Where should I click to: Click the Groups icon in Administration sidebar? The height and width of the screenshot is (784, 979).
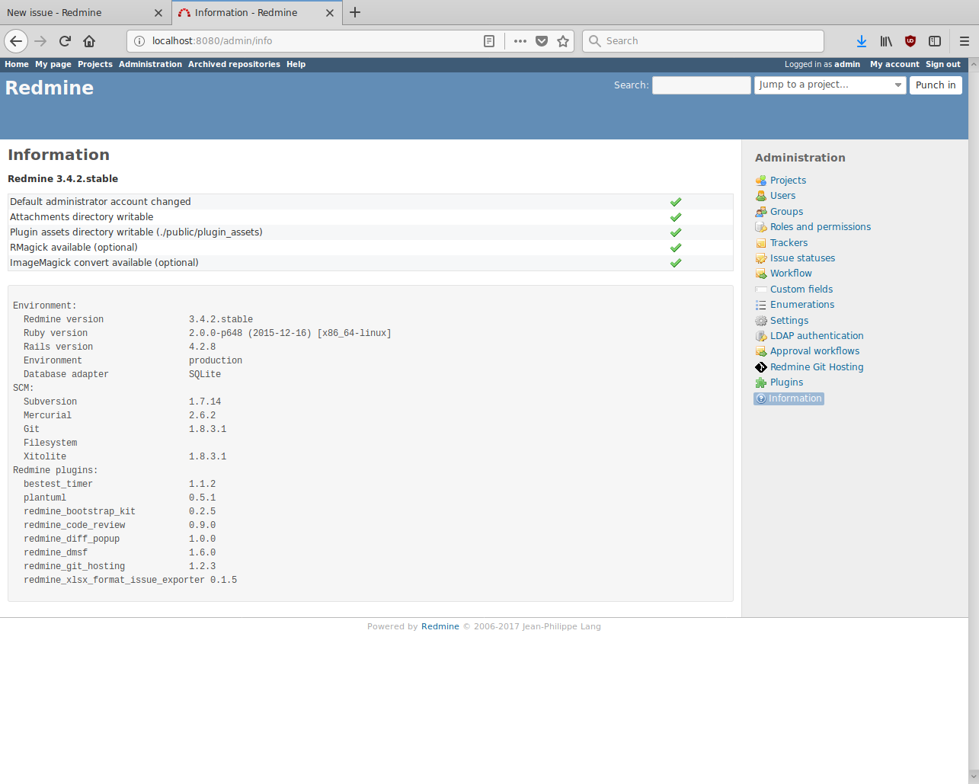[760, 212]
